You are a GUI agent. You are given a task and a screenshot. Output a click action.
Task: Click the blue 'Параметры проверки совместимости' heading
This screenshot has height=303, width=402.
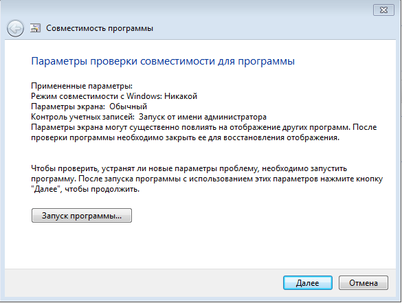coord(163,61)
